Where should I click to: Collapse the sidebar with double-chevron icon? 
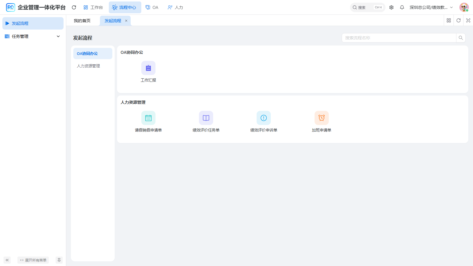(x=7, y=260)
